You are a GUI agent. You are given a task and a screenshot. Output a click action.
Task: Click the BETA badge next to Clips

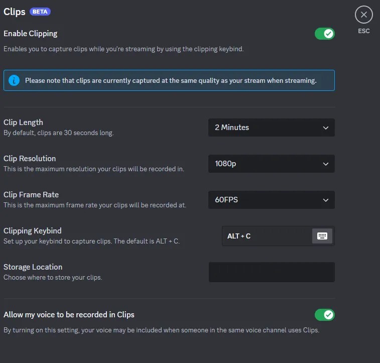tap(40, 12)
